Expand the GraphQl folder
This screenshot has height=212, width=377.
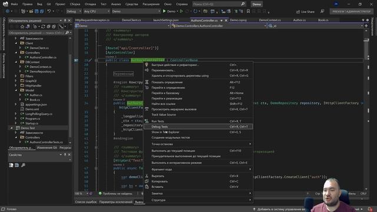point(16,81)
